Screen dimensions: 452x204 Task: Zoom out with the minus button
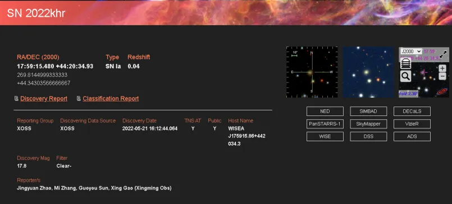(x=442, y=76)
